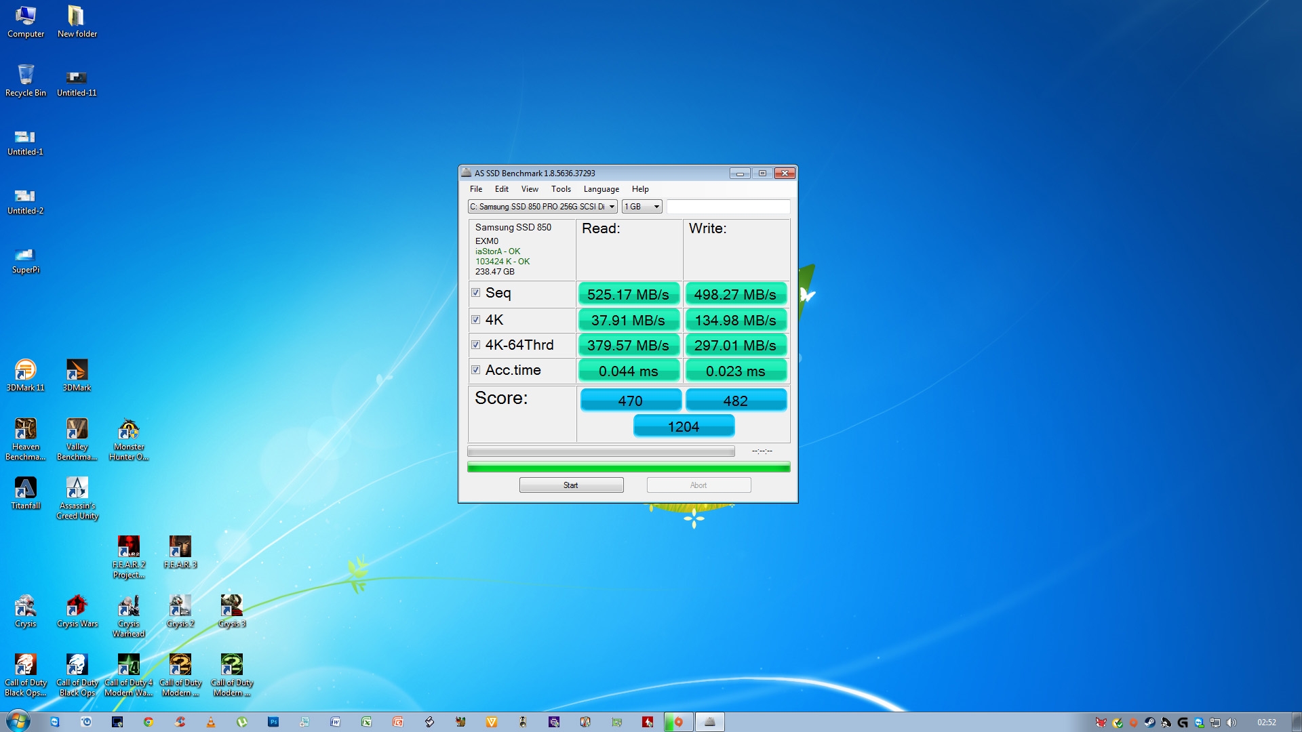Launch the Crysis 2 shortcut
1302x732 pixels.
pos(180,611)
